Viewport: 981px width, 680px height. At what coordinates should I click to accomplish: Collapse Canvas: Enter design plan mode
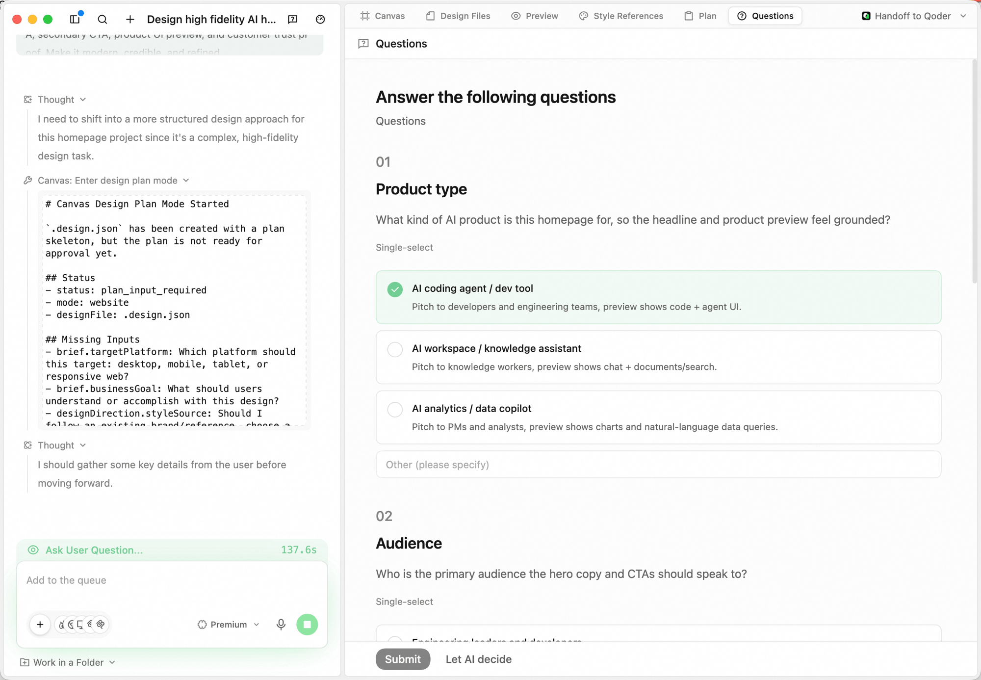[x=186, y=181]
